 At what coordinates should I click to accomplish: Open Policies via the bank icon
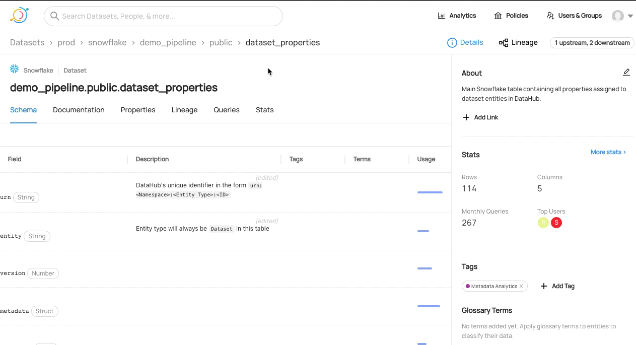coord(498,16)
